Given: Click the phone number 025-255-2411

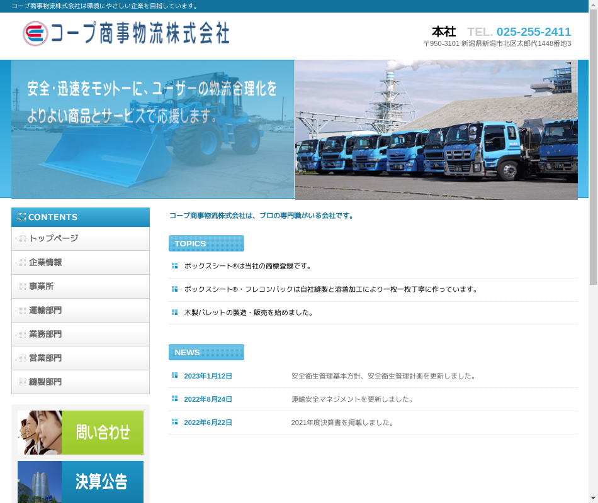Looking at the screenshot, I should (x=533, y=32).
